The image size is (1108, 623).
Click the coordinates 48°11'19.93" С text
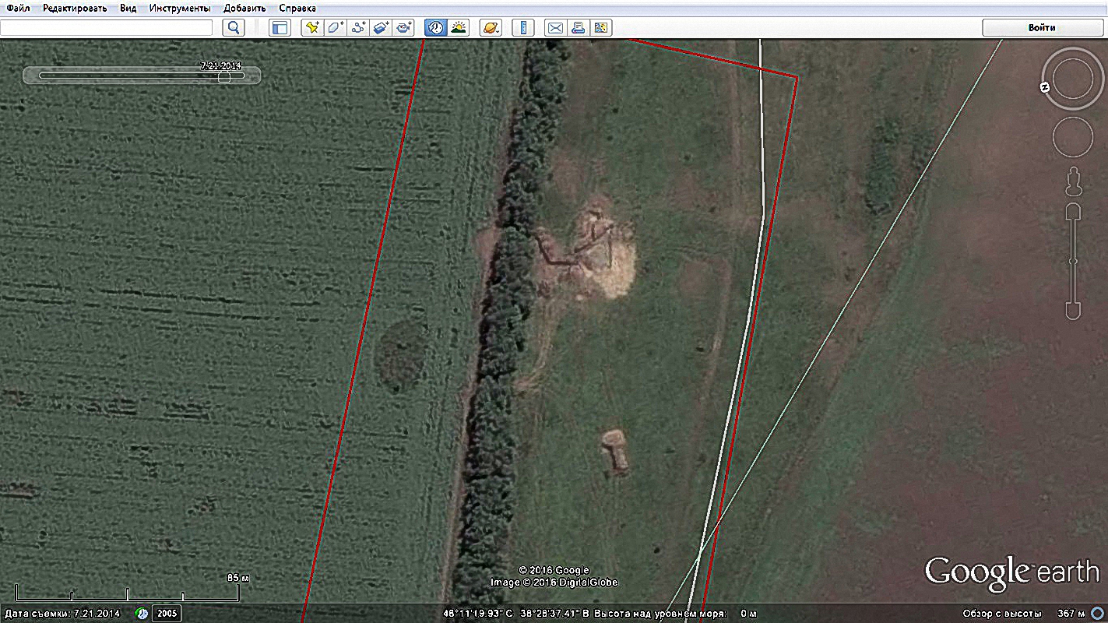[478, 614]
